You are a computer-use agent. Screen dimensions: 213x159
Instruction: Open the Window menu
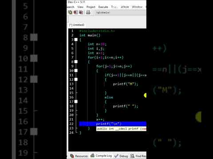click(x=137, y=7)
